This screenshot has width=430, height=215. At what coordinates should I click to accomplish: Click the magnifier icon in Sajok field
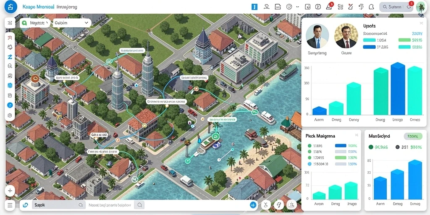(81, 205)
